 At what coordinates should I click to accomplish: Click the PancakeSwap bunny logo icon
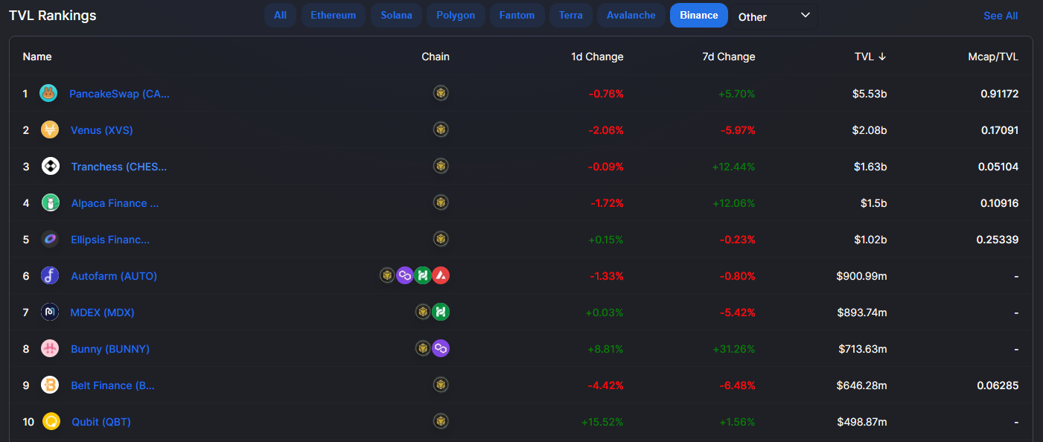click(48, 94)
